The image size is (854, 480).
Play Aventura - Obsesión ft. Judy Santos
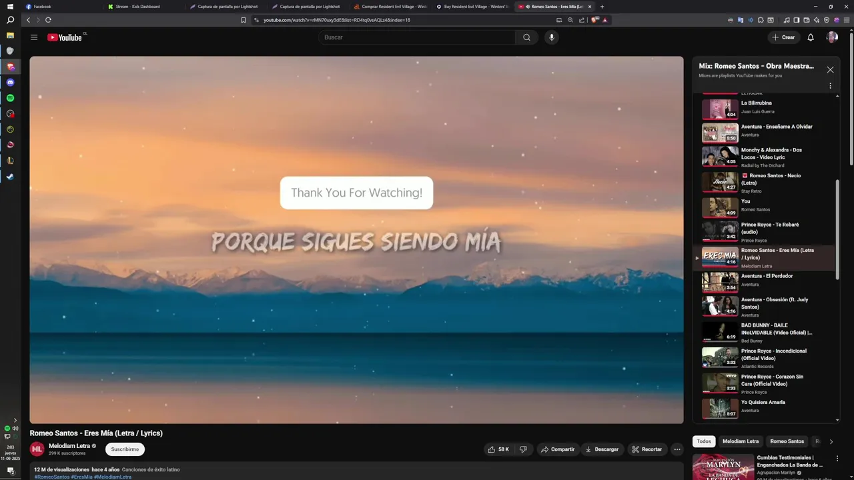(764, 307)
